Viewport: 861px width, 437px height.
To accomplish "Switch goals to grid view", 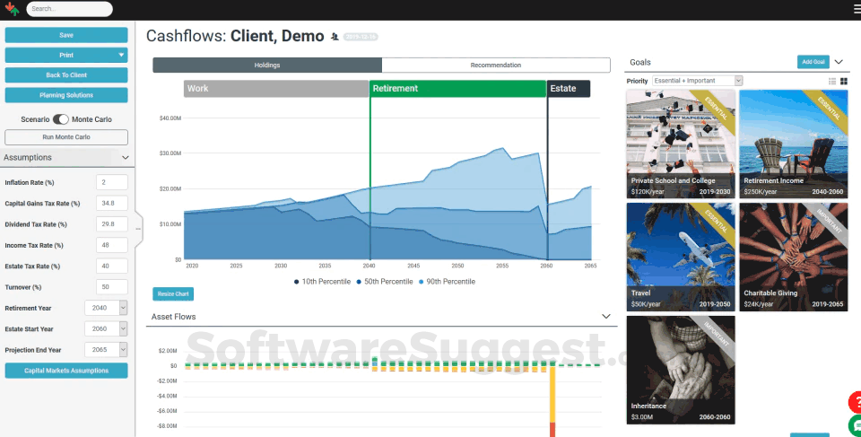I will click(844, 81).
